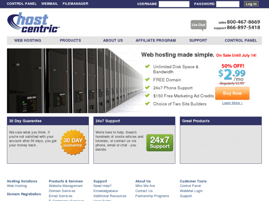Viewport: 269px width, 201px height.
Task: Click checkmark beside Choice of Two Site Builders
Action: pos(147,104)
